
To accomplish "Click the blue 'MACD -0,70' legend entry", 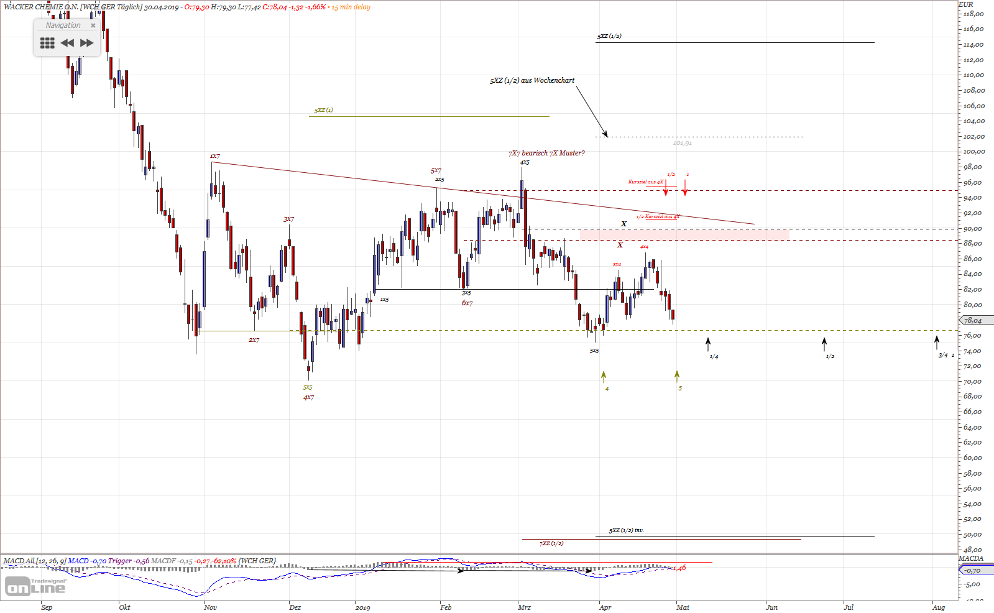I will point(87,561).
